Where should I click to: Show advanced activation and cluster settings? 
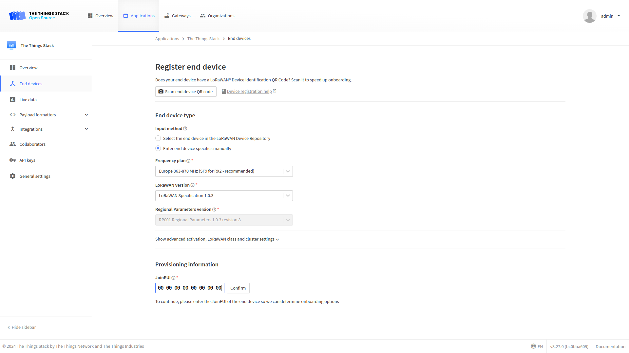click(217, 239)
